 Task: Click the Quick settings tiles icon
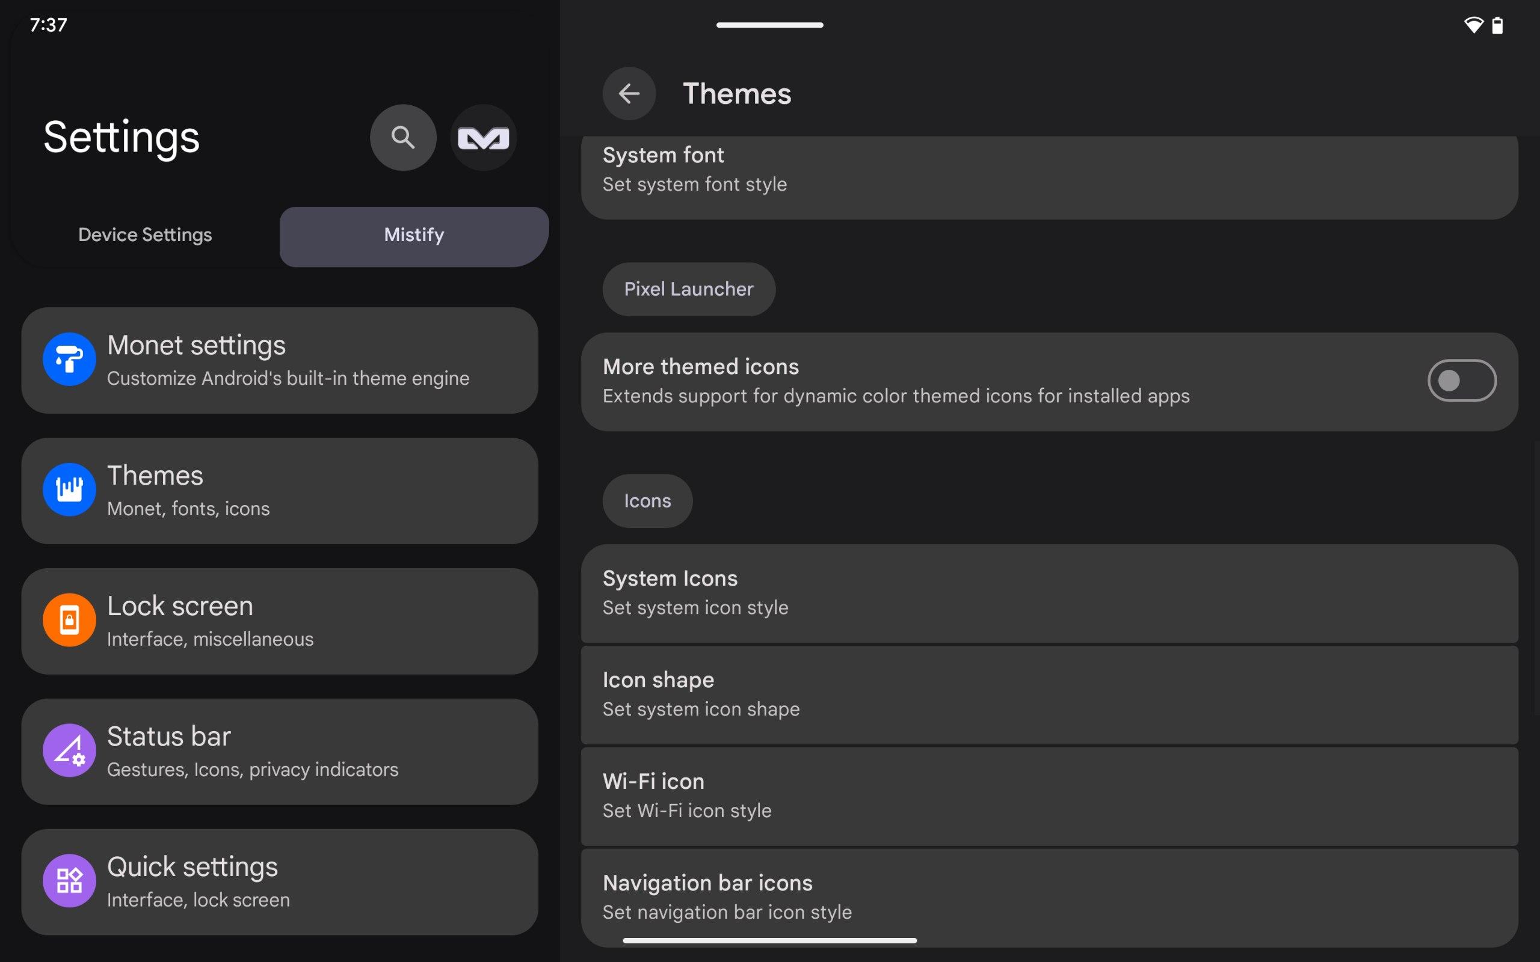point(69,881)
